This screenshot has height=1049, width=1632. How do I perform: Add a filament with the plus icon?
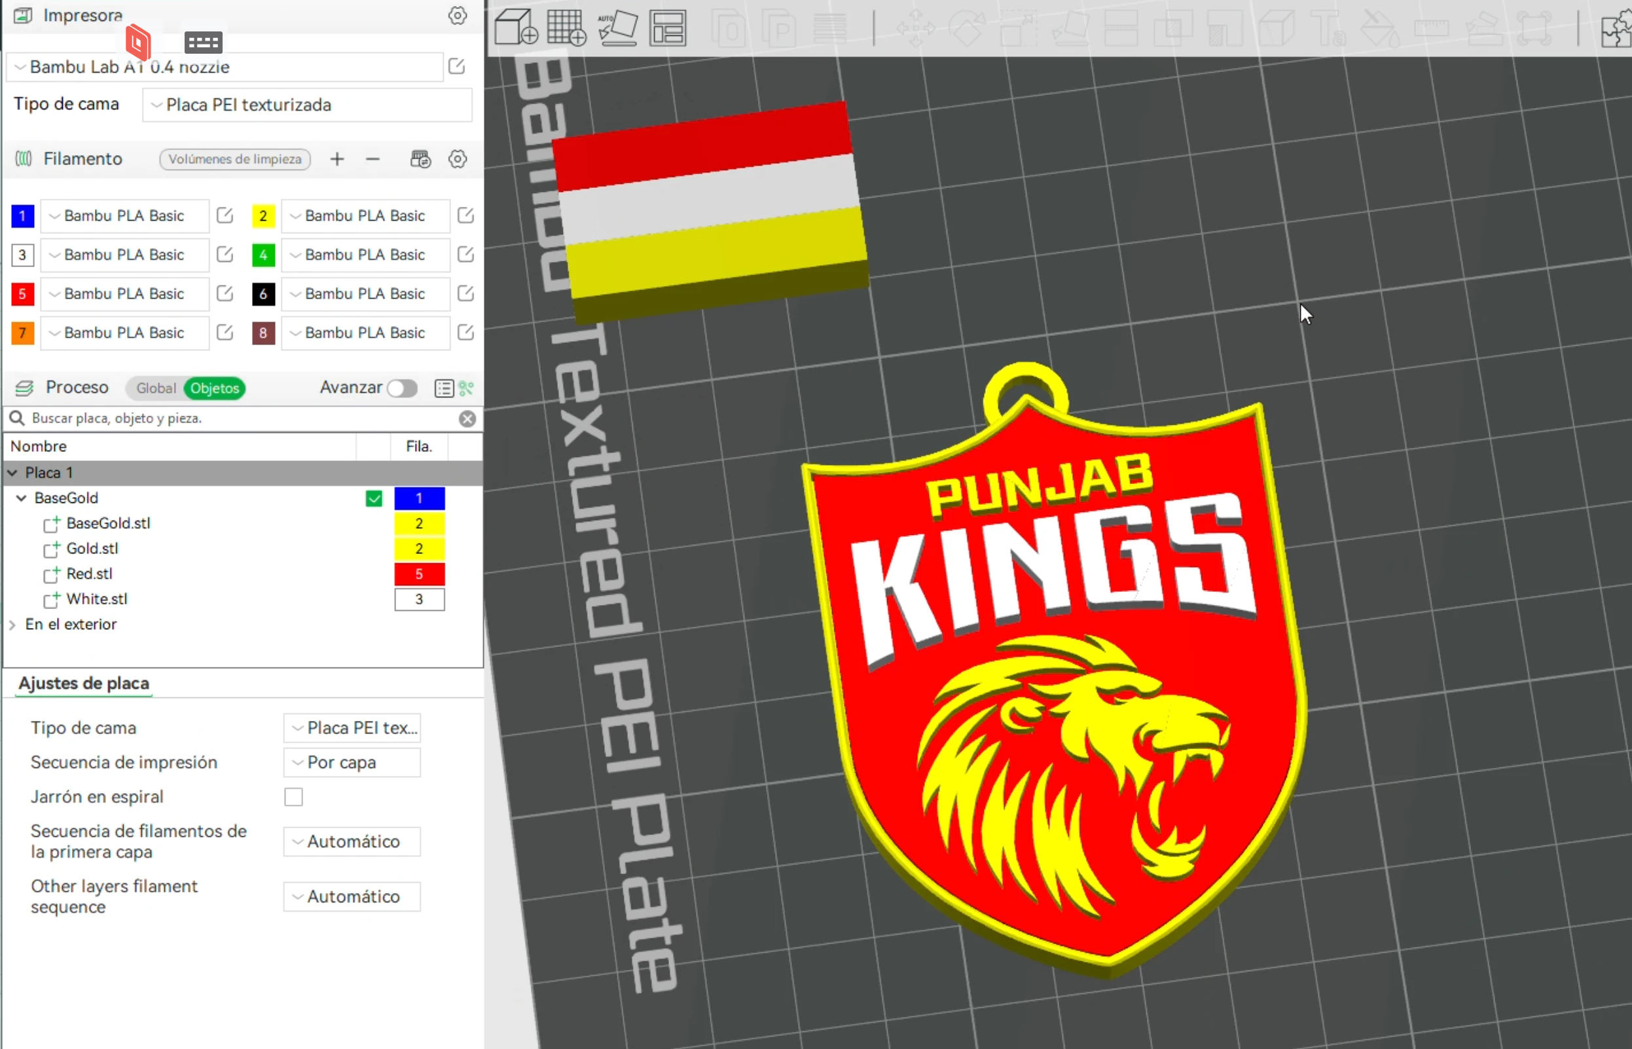pos(337,158)
